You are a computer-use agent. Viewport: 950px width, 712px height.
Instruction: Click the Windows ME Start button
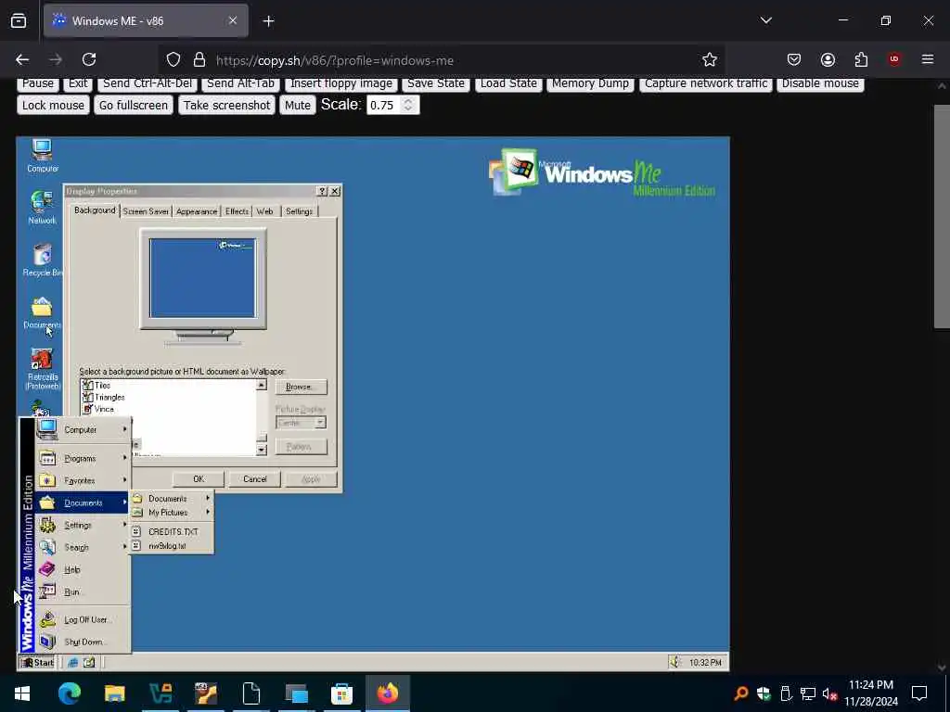(37, 662)
